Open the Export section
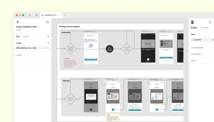The width and height of the screenshot is (214, 122). coord(194,60)
